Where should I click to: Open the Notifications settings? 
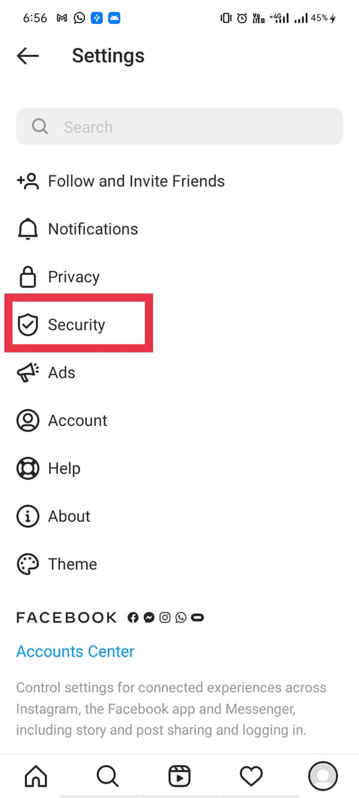93,229
